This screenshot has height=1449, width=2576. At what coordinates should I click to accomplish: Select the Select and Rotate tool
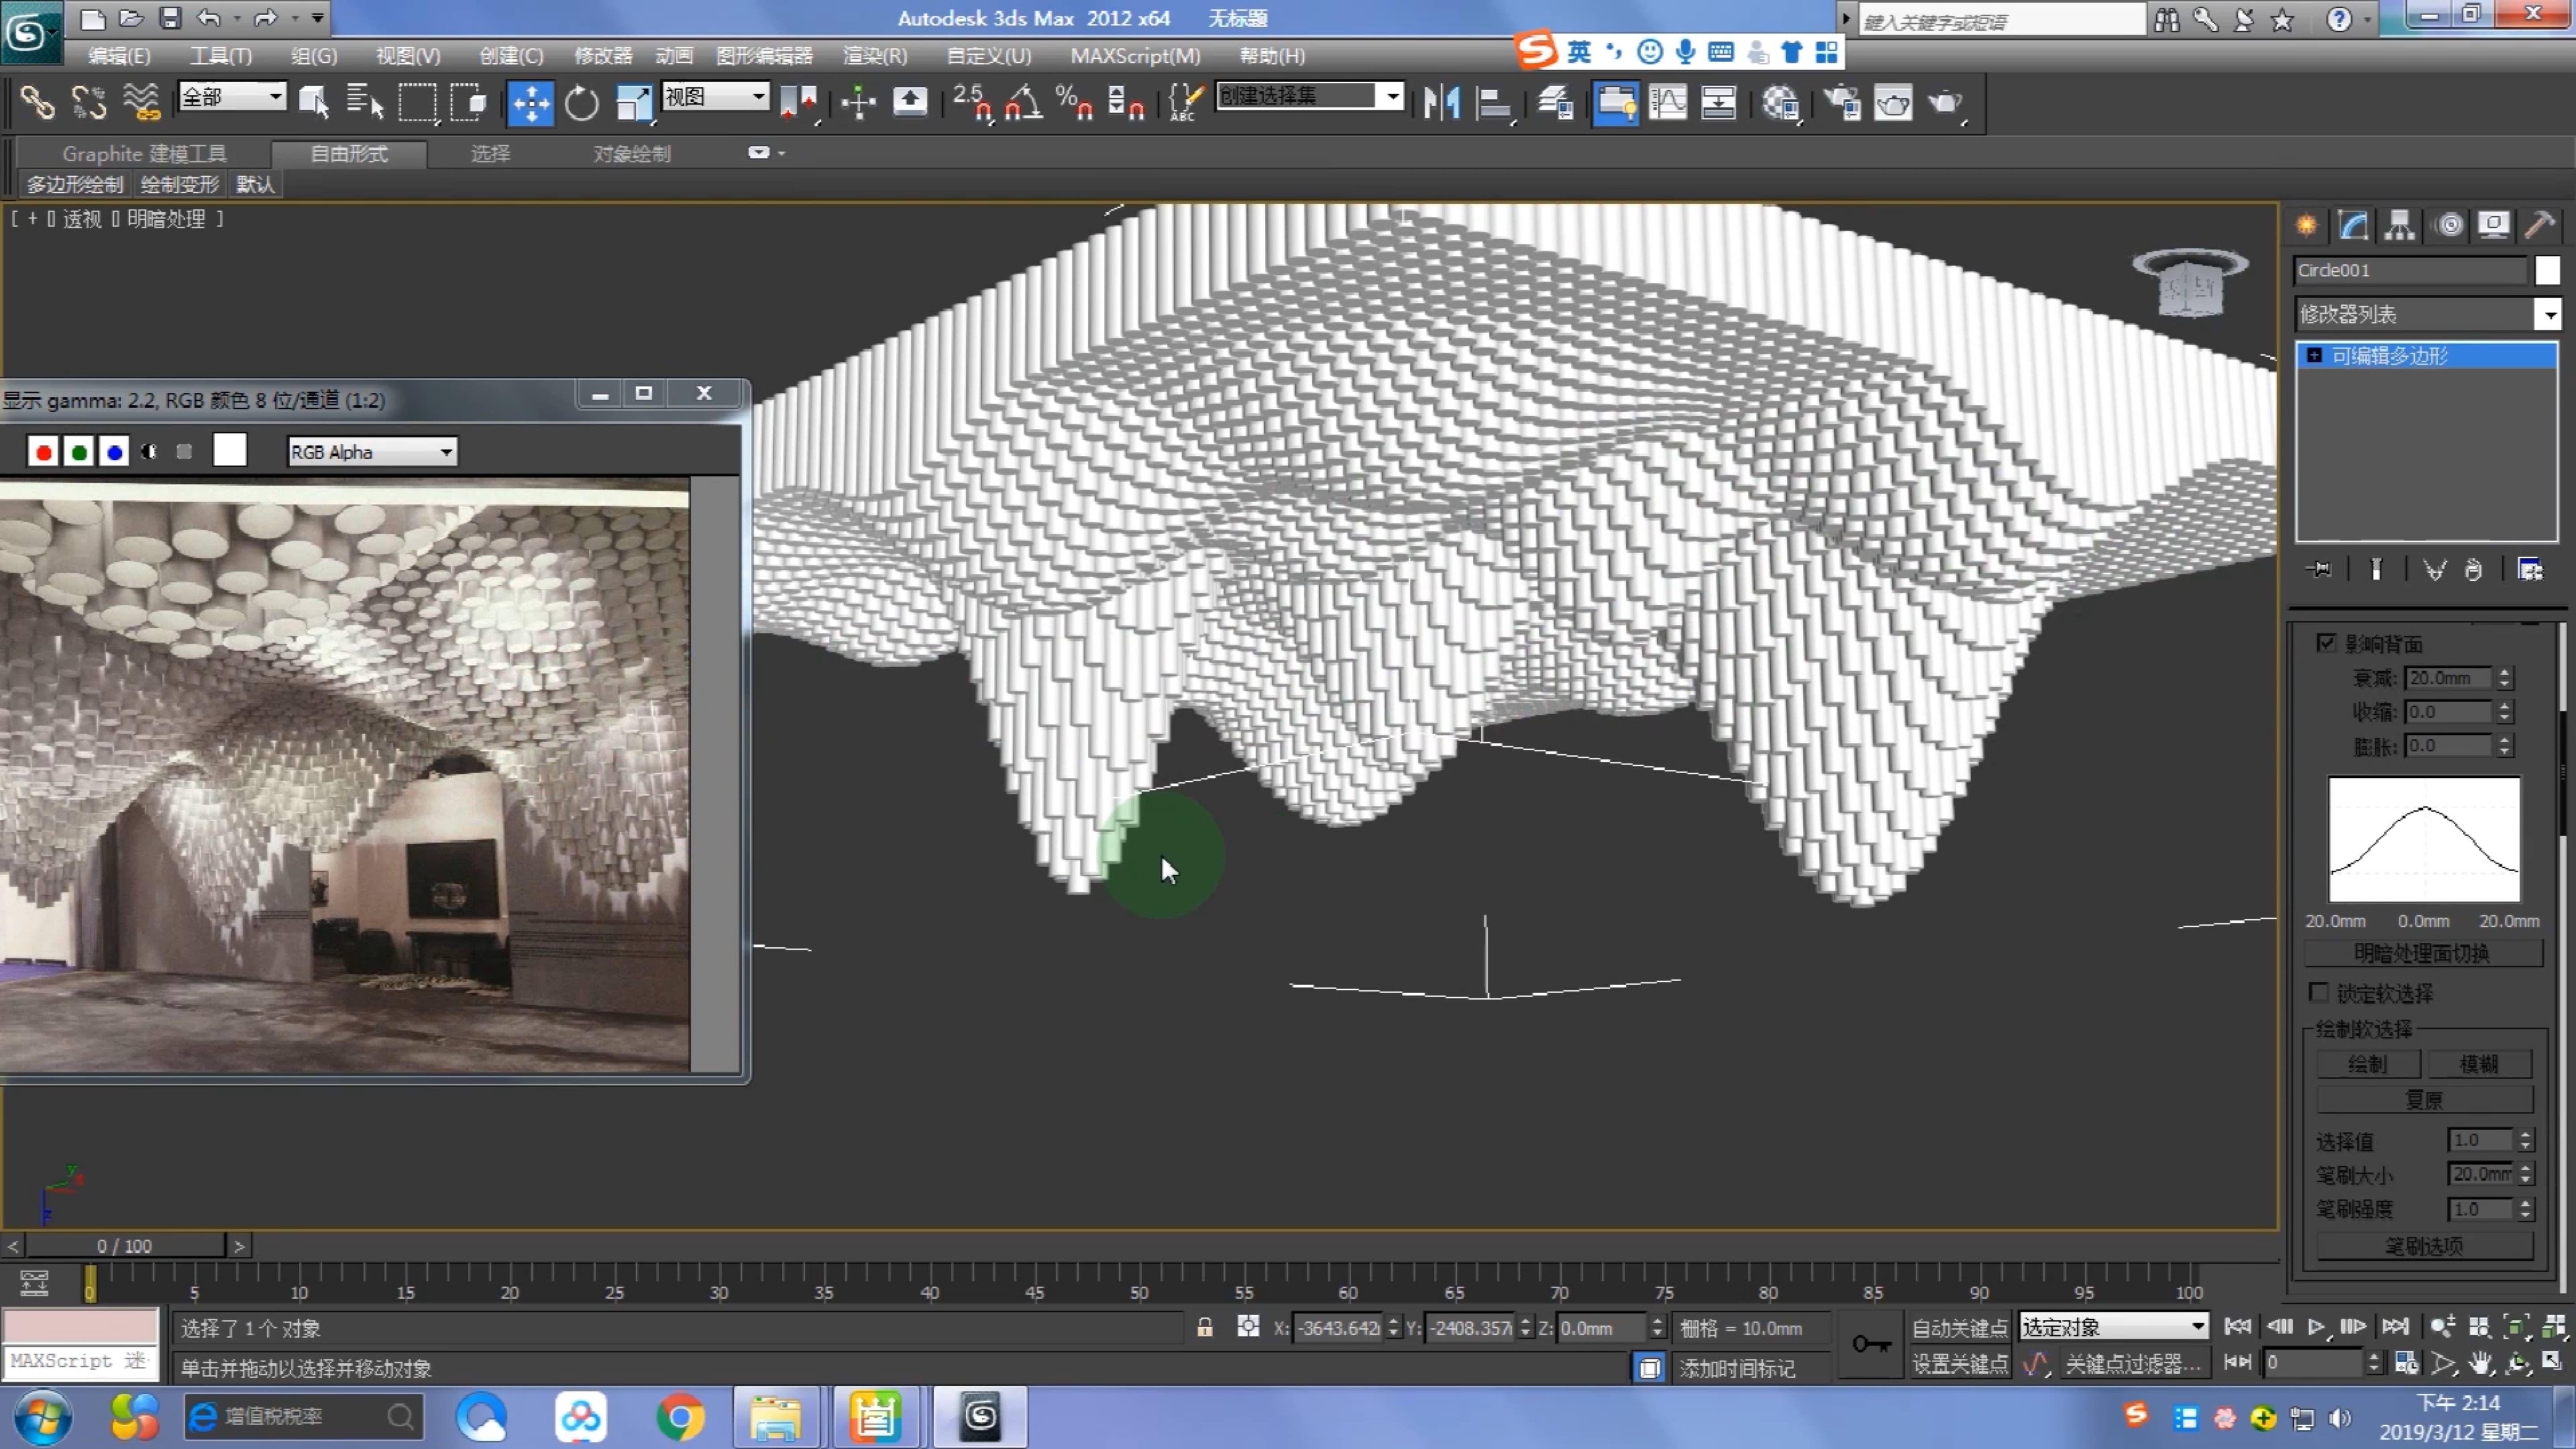click(x=581, y=102)
